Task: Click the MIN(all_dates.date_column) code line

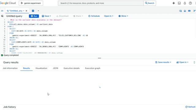Action: 31,24
